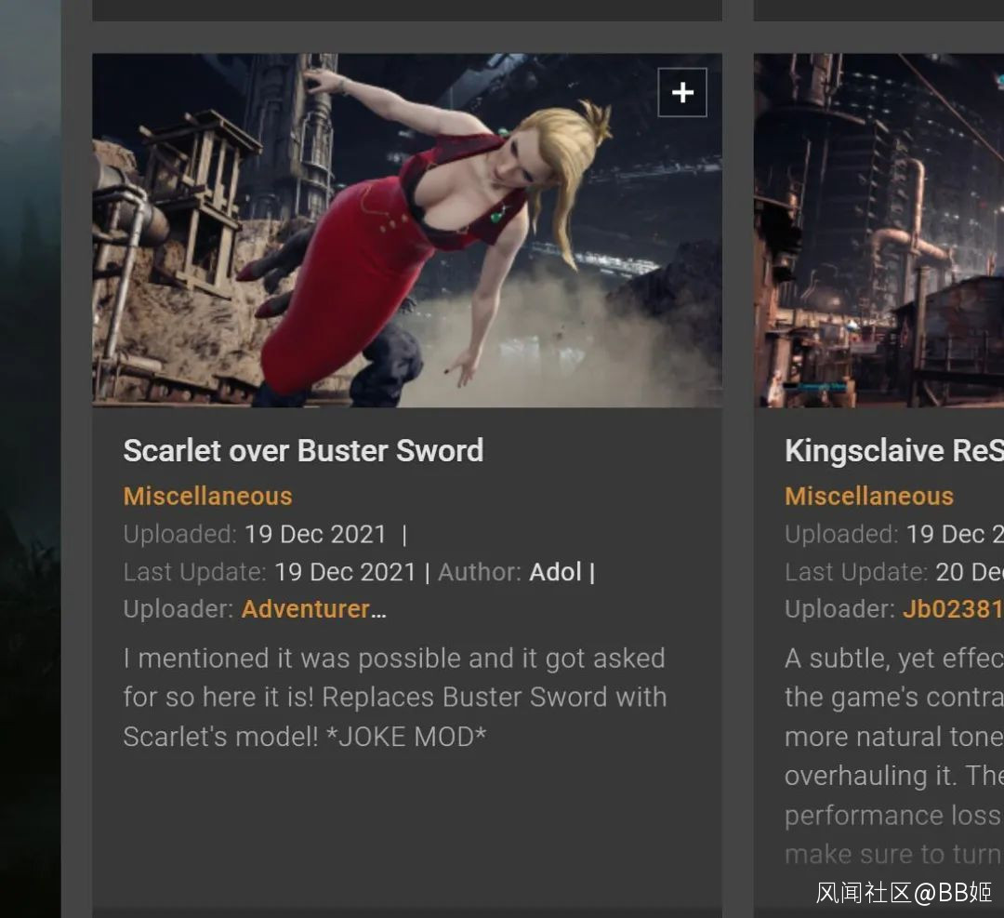Image resolution: width=1004 pixels, height=918 pixels.
Task: Click the Last Update date of Scarlet mod
Action: [x=345, y=572]
